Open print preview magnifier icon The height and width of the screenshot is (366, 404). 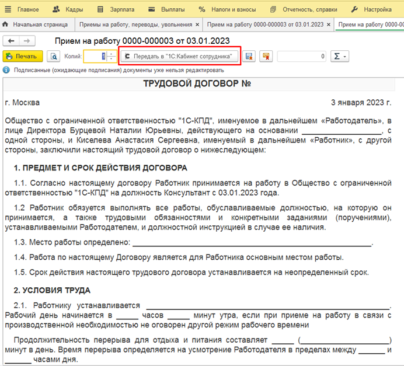pyautogui.click(x=53, y=57)
